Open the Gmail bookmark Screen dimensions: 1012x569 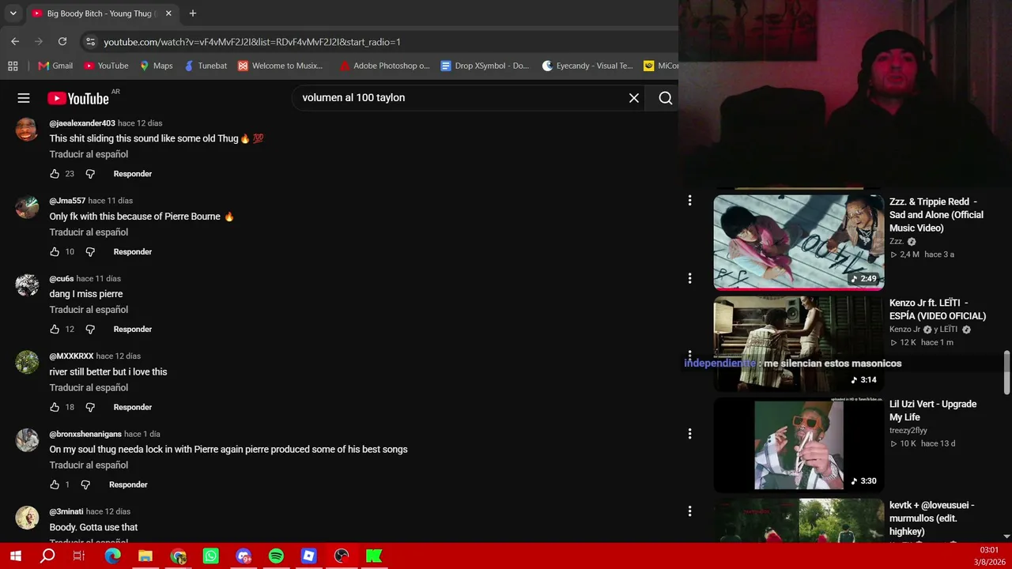tap(55, 66)
